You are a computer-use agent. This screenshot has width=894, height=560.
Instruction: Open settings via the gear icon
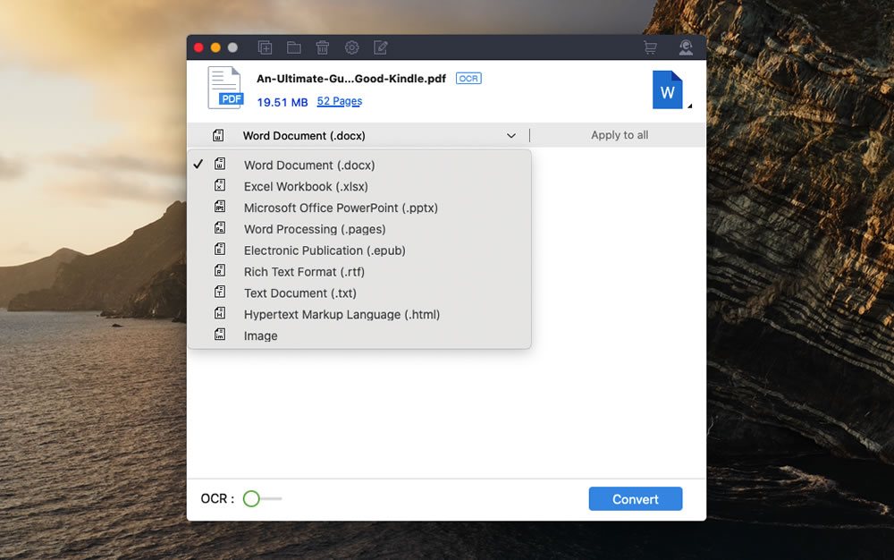351,48
